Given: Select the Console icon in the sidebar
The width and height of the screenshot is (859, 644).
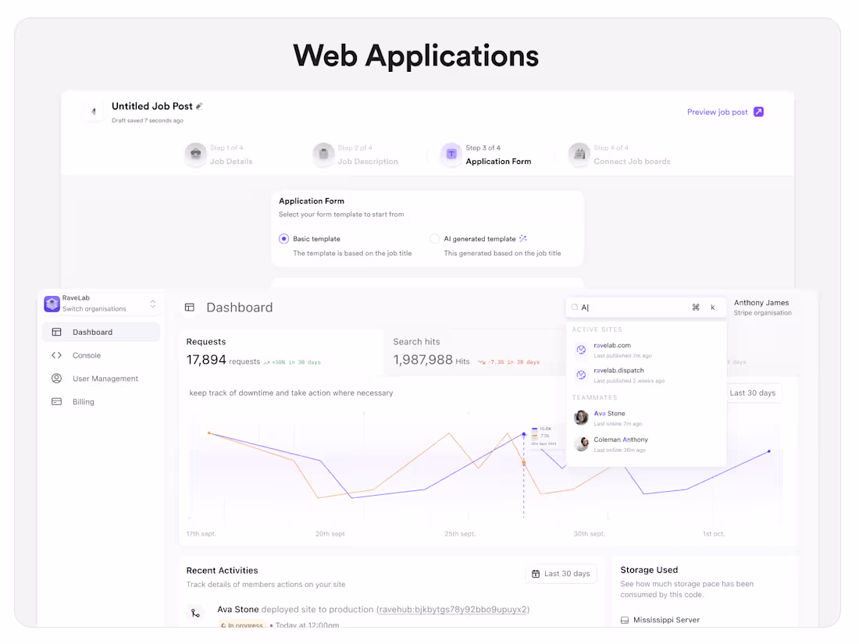Looking at the screenshot, I should click(55, 355).
